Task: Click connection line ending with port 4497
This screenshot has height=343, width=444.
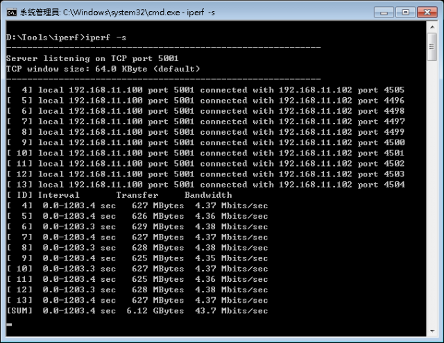Action: (205, 122)
